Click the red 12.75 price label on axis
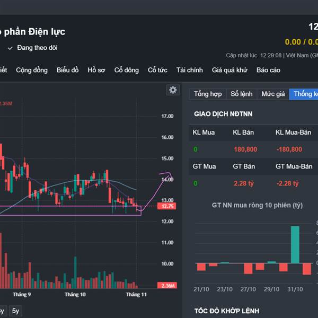Image resolution: width=318 pixels, height=318 pixels. point(167,206)
